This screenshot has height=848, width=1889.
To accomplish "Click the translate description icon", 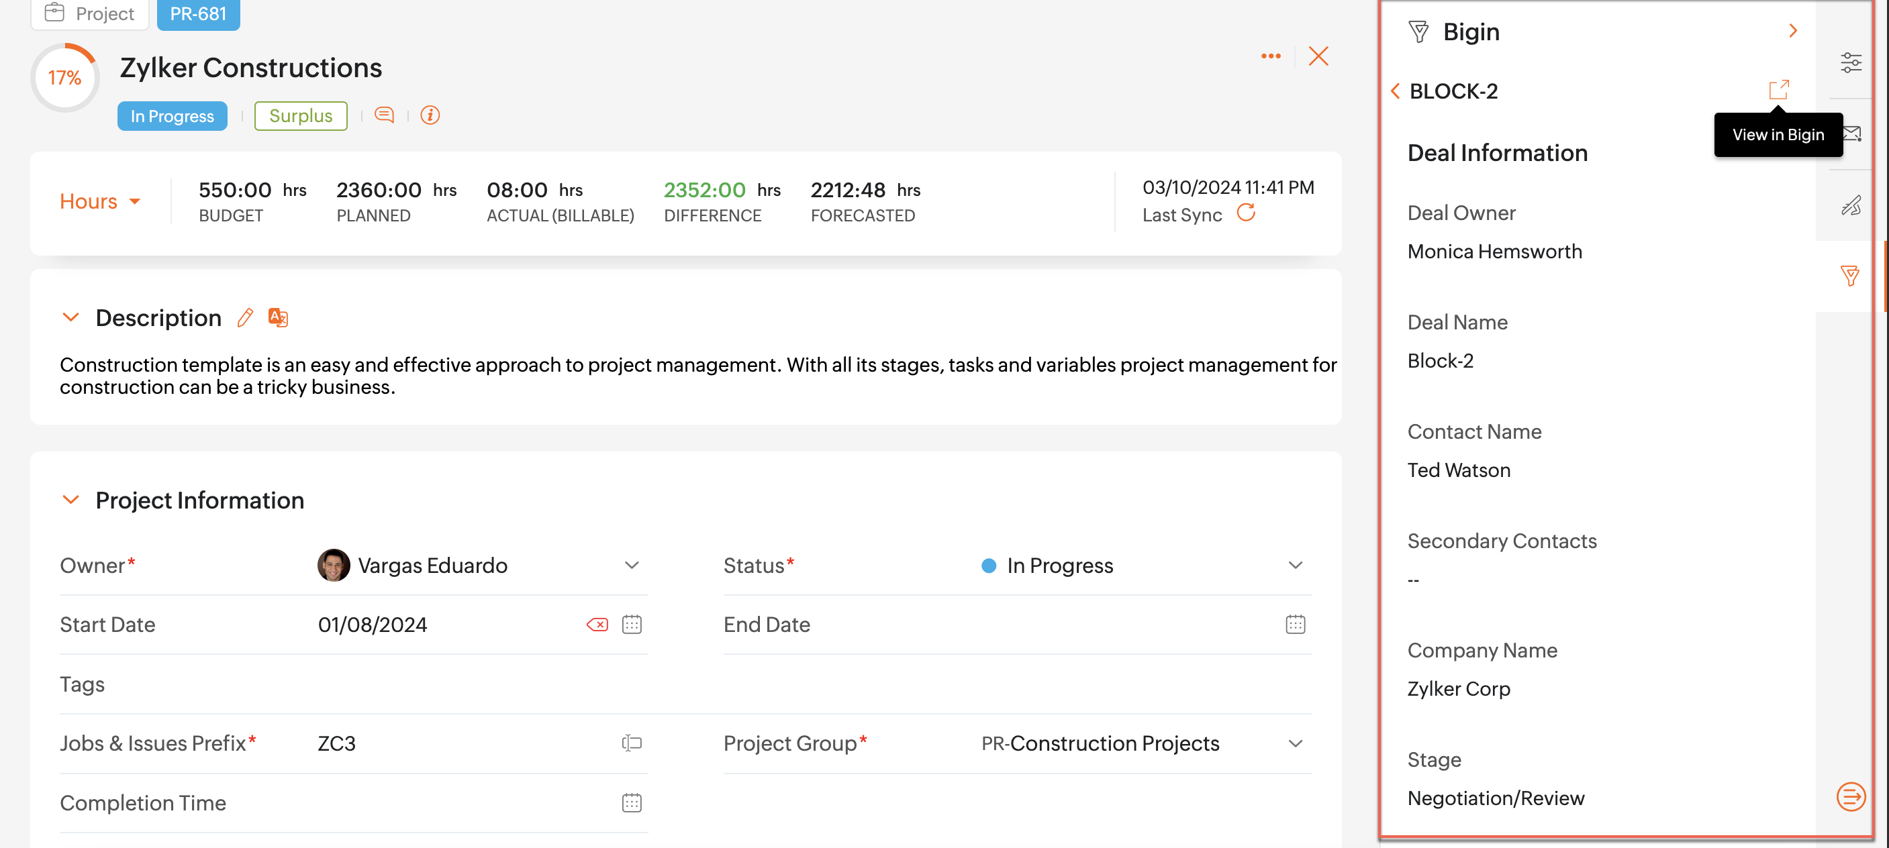I will coord(278,317).
